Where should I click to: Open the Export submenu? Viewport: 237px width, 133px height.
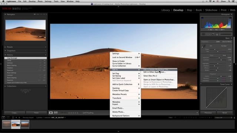pyautogui.click(x=125, y=104)
